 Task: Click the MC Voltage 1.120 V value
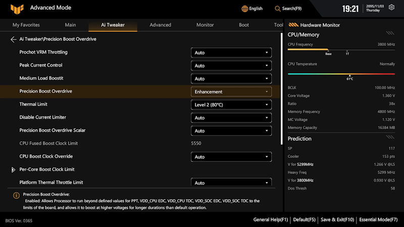tap(388, 120)
